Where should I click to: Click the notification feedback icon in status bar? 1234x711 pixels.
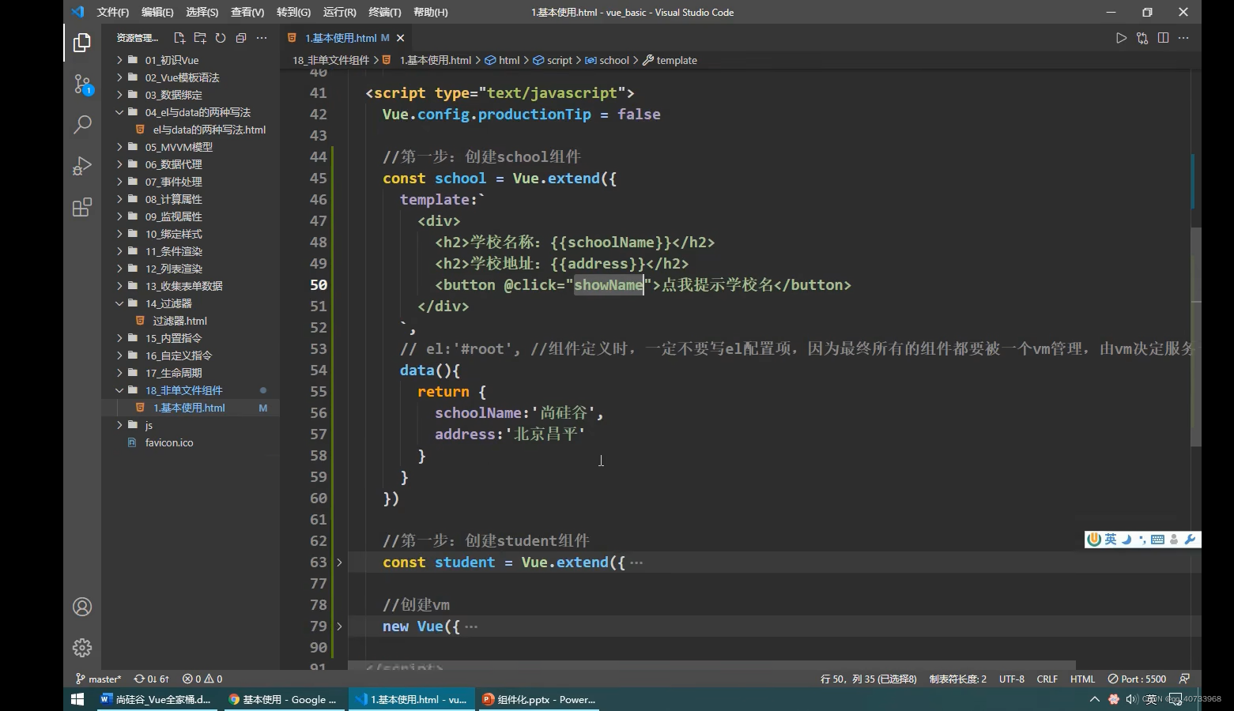[x=1184, y=679]
